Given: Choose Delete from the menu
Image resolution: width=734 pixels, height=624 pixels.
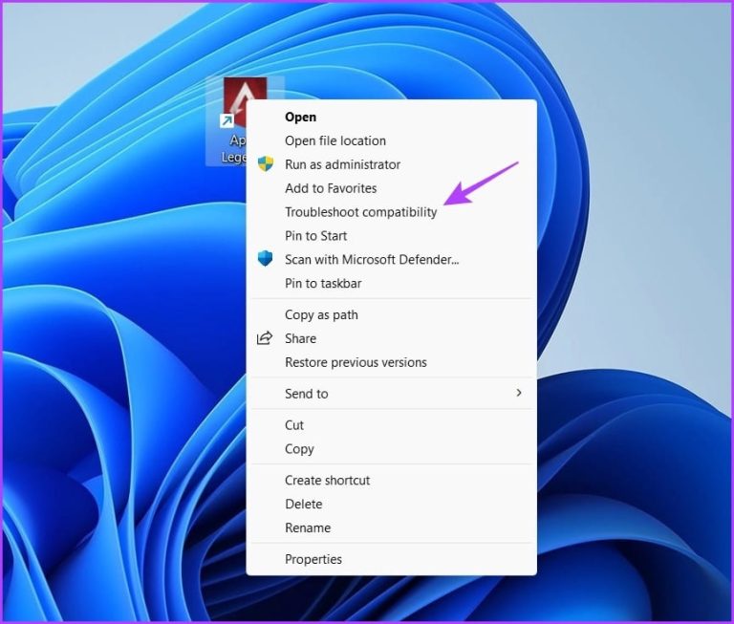Looking at the screenshot, I should 303,505.
